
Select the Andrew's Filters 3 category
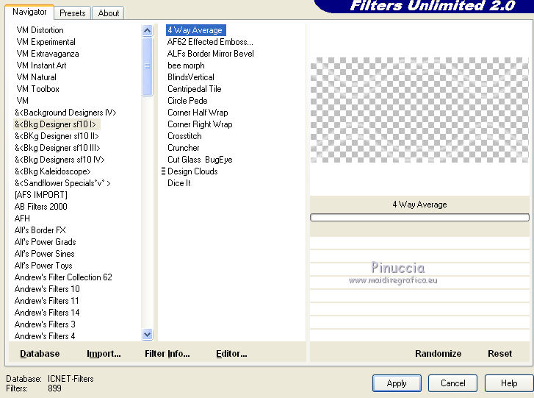click(45, 324)
